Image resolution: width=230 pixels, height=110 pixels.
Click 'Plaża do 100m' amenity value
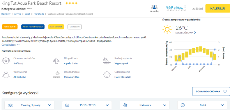pos(72,77)
